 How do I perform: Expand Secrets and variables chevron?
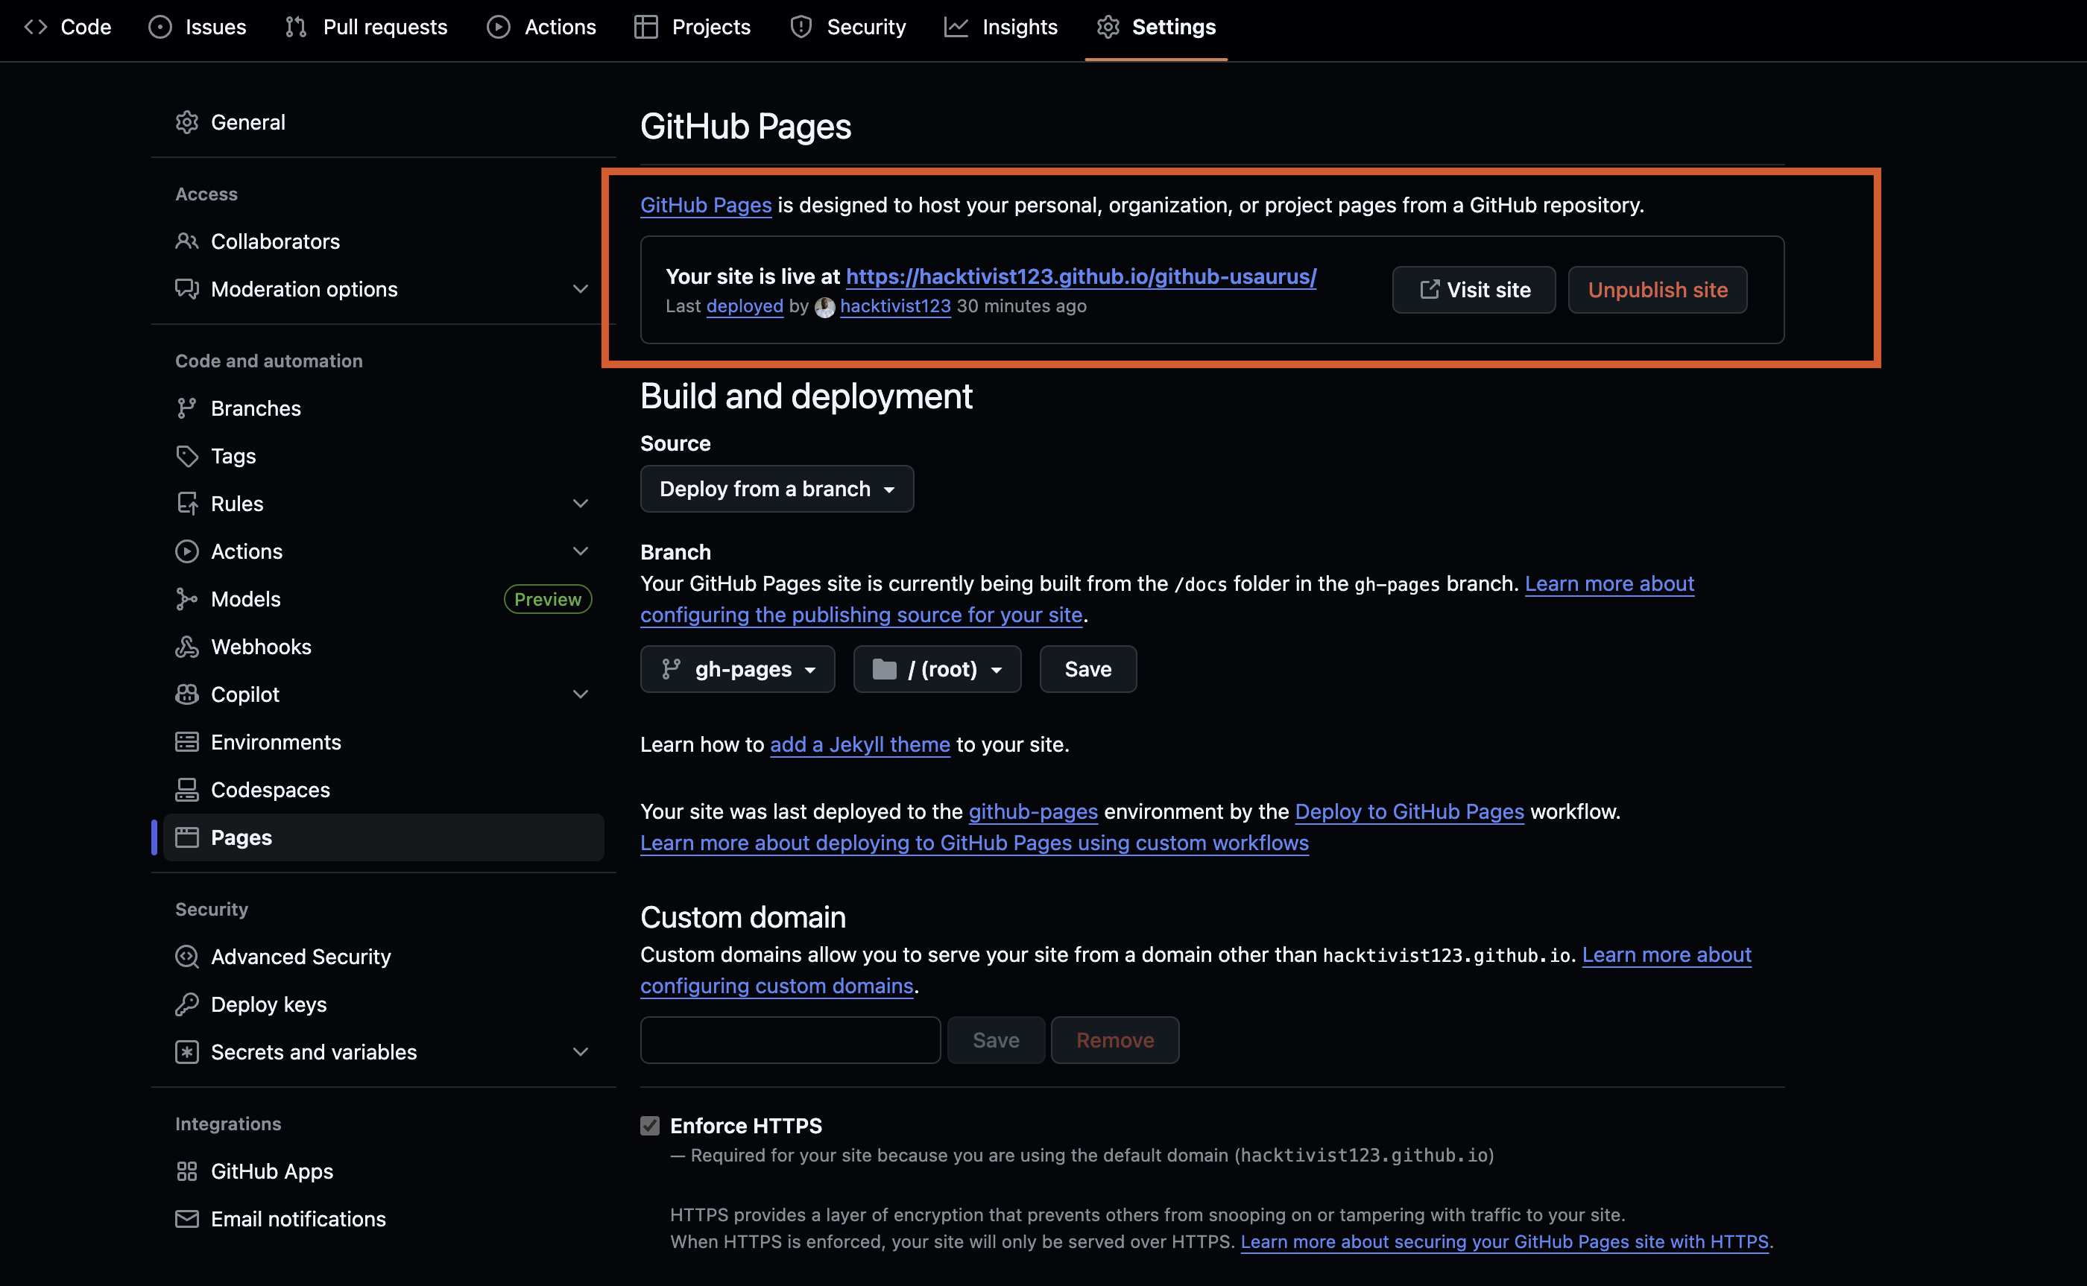(580, 1052)
